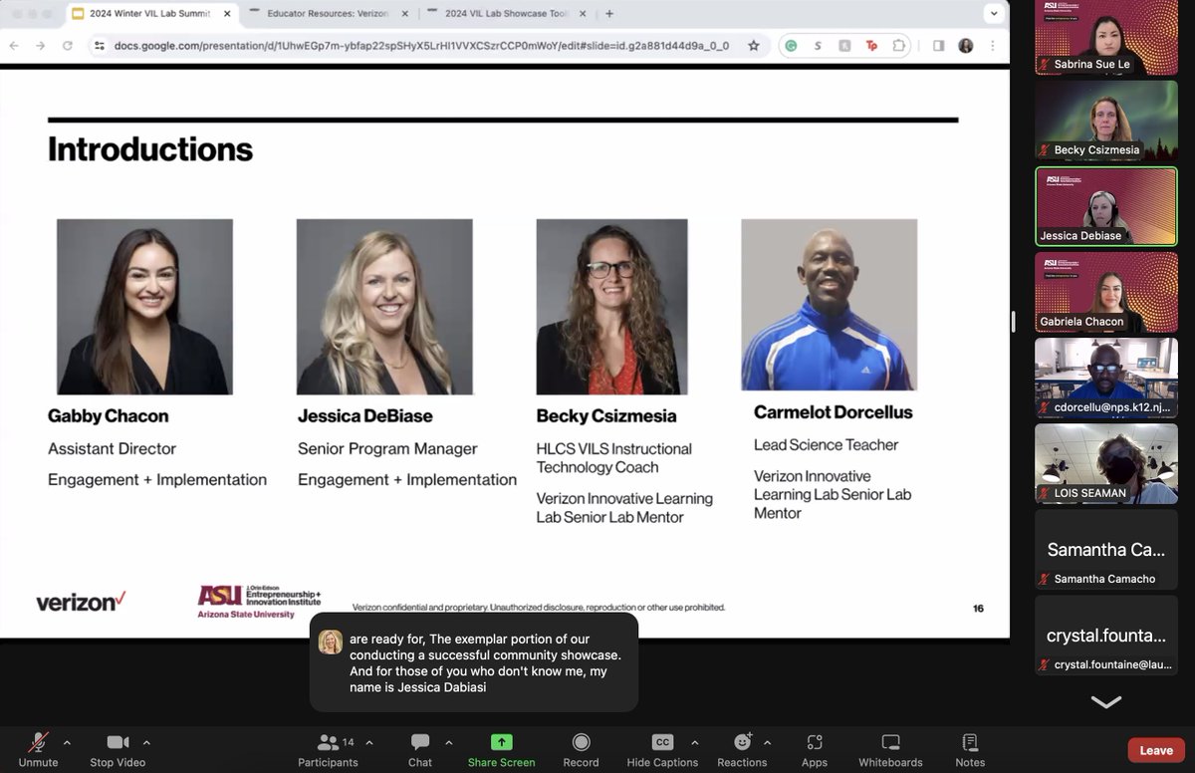Open the red Tp extension icon
This screenshot has height=773, width=1195.
[x=872, y=46]
